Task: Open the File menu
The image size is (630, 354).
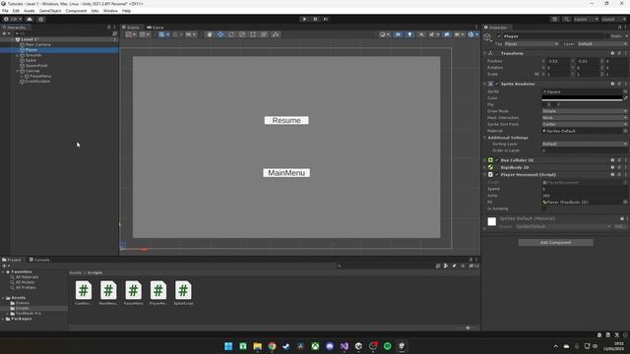Action: [x=5, y=11]
